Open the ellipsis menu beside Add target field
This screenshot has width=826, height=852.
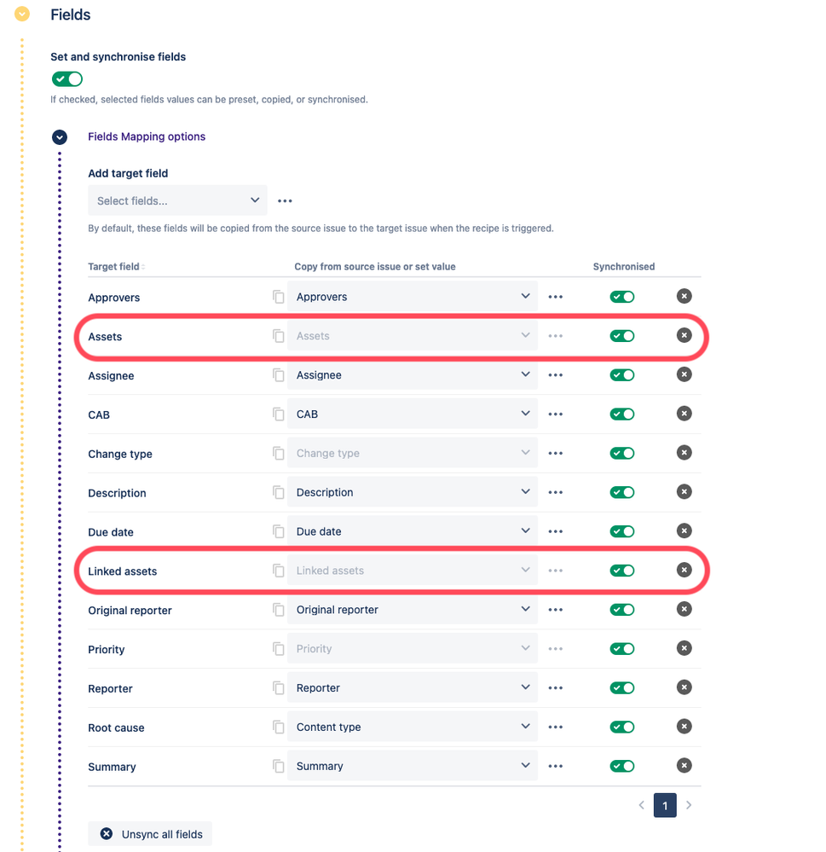tap(285, 200)
